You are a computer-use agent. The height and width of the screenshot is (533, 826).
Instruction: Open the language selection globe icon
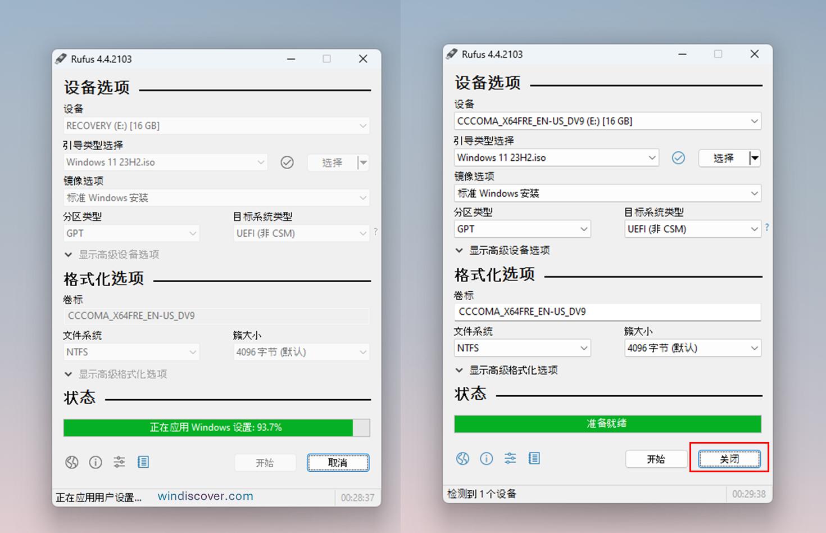[x=71, y=462]
